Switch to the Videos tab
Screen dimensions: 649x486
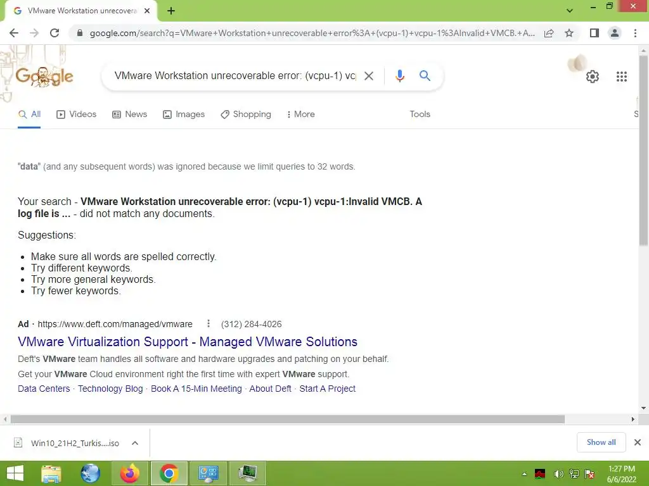76,115
